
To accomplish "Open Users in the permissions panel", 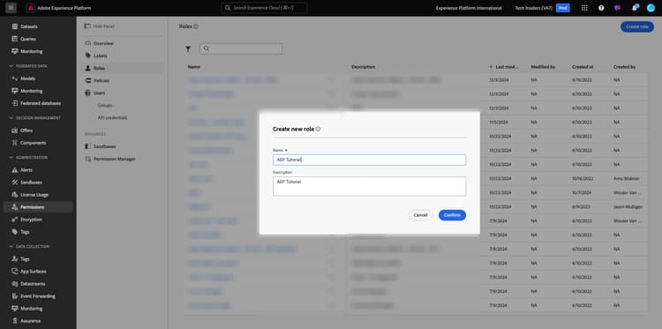I will pyautogui.click(x=100, y=93).
